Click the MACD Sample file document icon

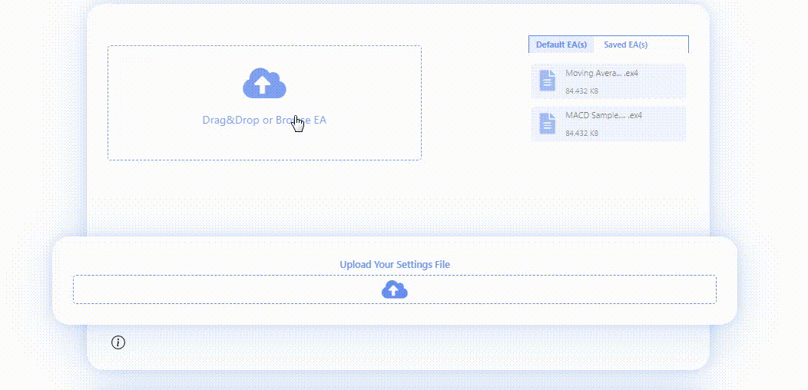[548, 124]
